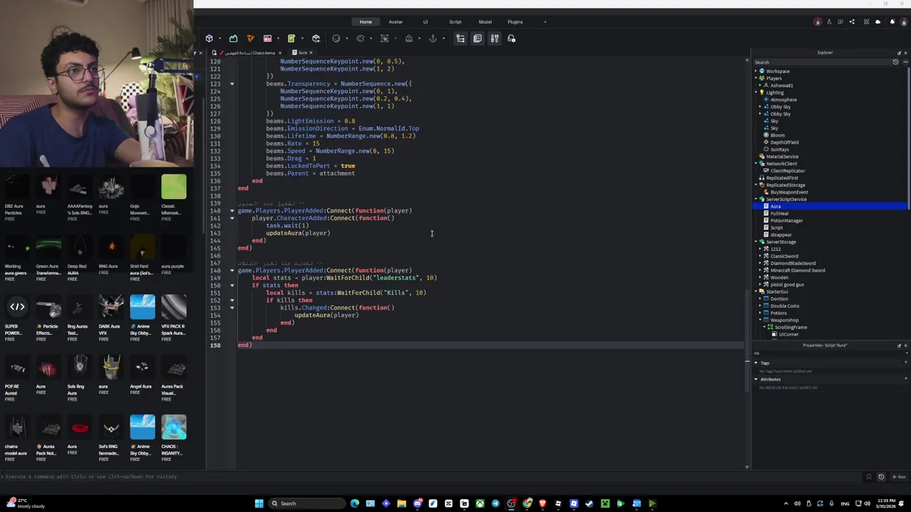Click the grey Lock icon in toolbar
The image size is (911, 512).
coord(409,38)
